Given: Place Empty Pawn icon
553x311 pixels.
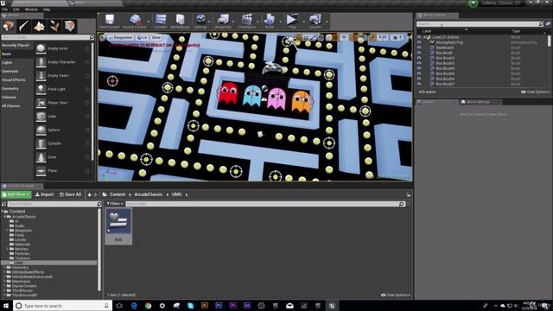Looking at the screenshot, I should point(41,75).
